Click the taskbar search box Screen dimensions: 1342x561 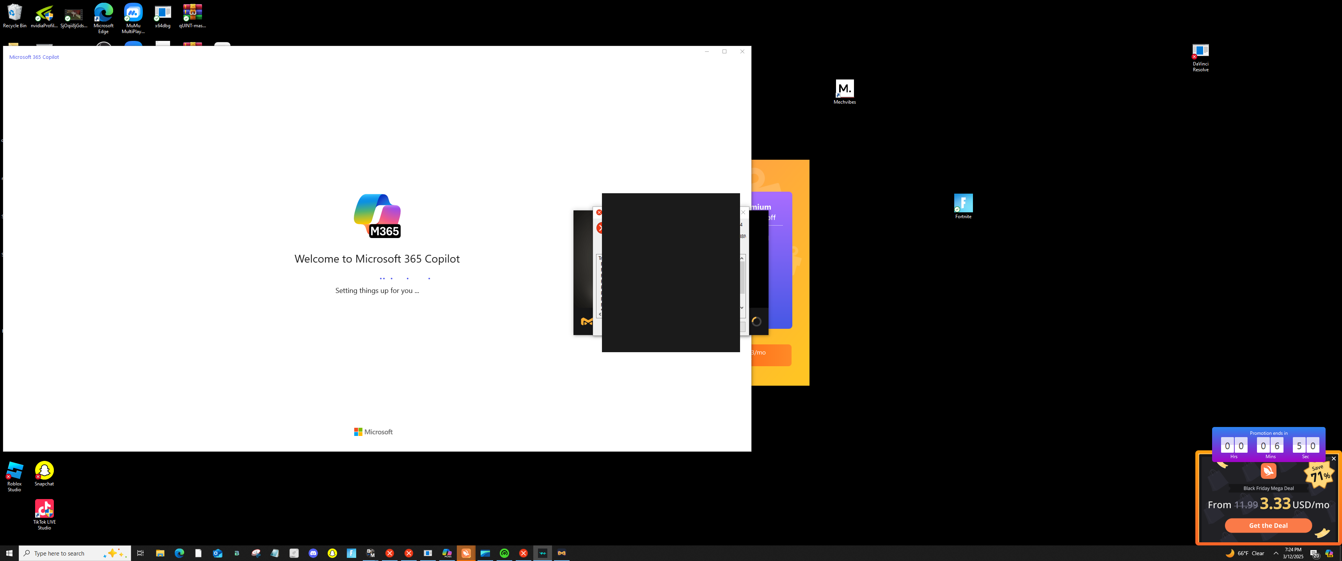click(75, 553)
